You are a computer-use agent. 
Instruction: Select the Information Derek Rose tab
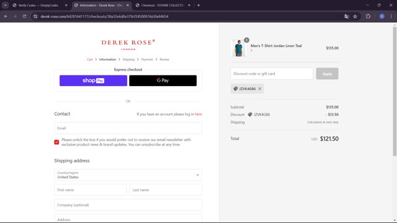[x=101, y=5]
